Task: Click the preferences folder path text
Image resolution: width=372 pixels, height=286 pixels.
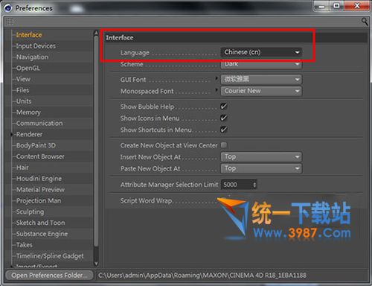Action: (x=202, y=276)
